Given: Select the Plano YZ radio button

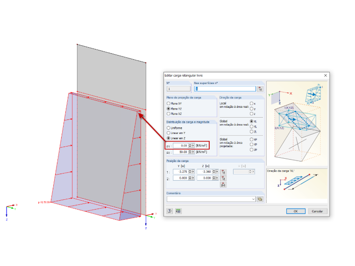Looking at the screenshot, I should (169, 109).
